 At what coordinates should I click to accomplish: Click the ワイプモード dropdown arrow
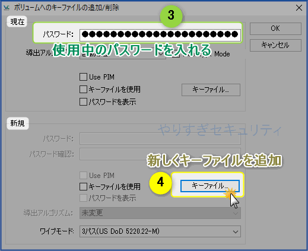(236, 231)
